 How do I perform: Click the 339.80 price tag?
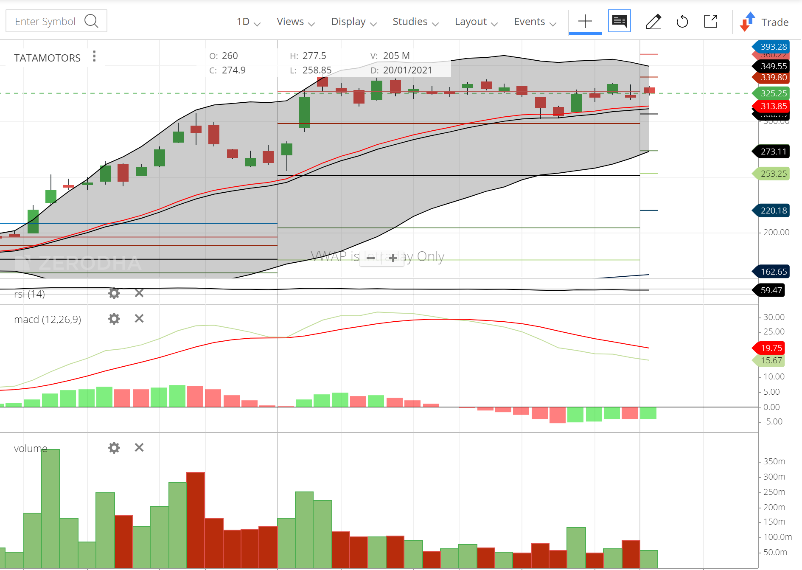[x=771, y=77]
